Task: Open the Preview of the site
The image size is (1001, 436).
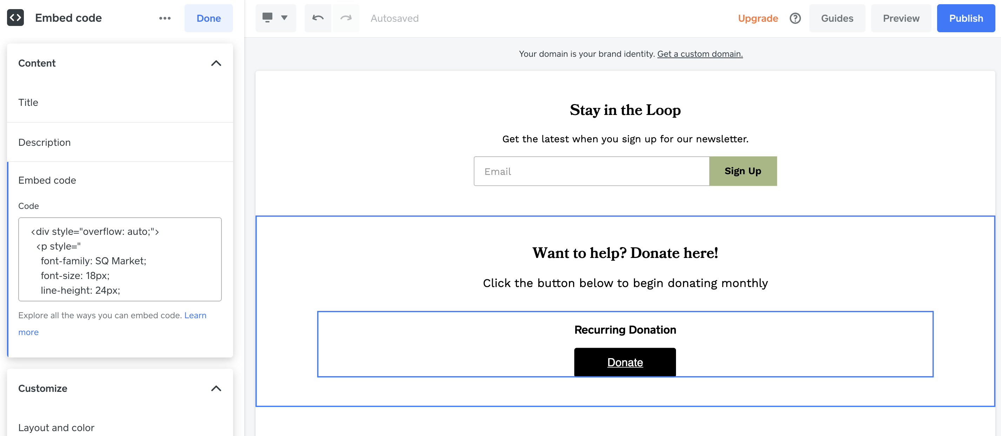Action: click(x=901, y=18)
